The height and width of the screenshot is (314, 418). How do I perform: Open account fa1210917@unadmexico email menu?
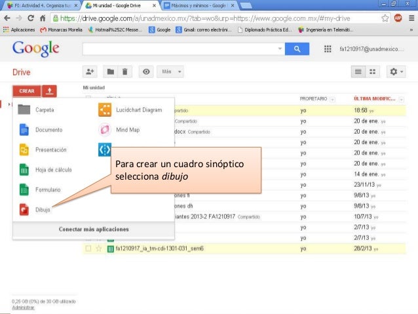[371, 49]
